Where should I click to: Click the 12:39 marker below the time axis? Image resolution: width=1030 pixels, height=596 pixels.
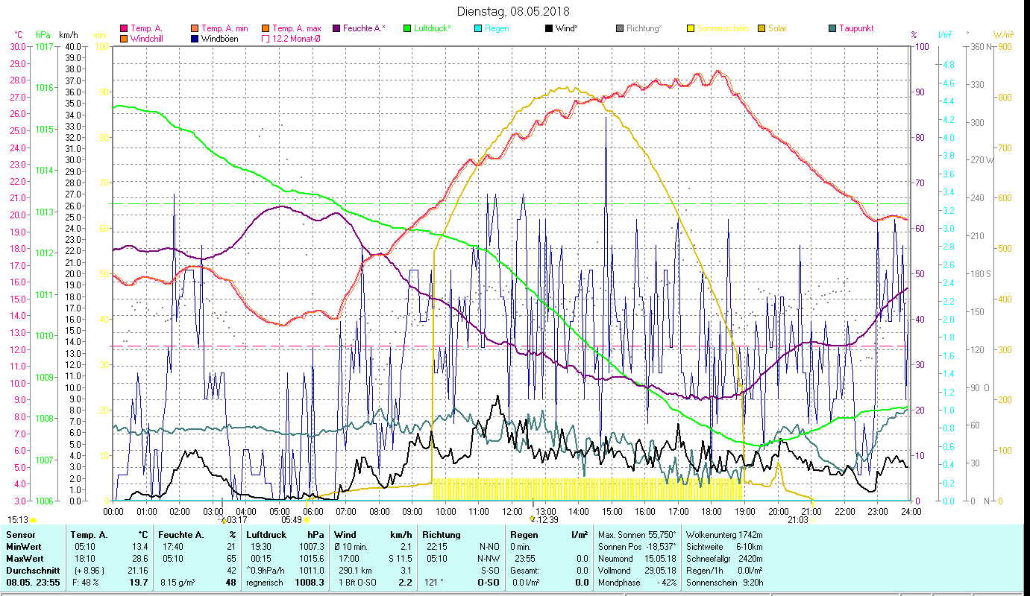(547, 520)
